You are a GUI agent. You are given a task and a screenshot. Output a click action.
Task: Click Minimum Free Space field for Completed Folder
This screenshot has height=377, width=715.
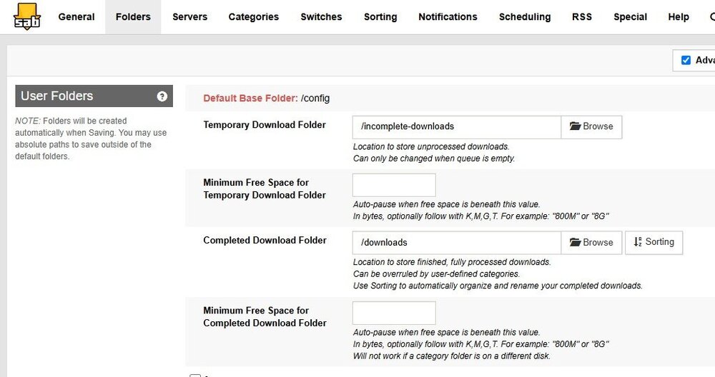(x=394, y=313)
